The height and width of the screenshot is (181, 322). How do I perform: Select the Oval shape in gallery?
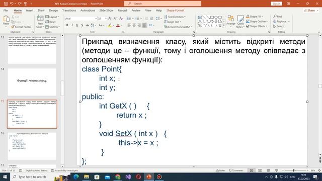point(216,17)
